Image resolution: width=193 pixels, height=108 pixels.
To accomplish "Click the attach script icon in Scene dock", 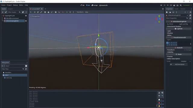I will [x=23, y=12].
